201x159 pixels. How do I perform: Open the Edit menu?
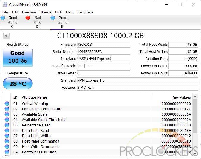(x=15, y=12)
